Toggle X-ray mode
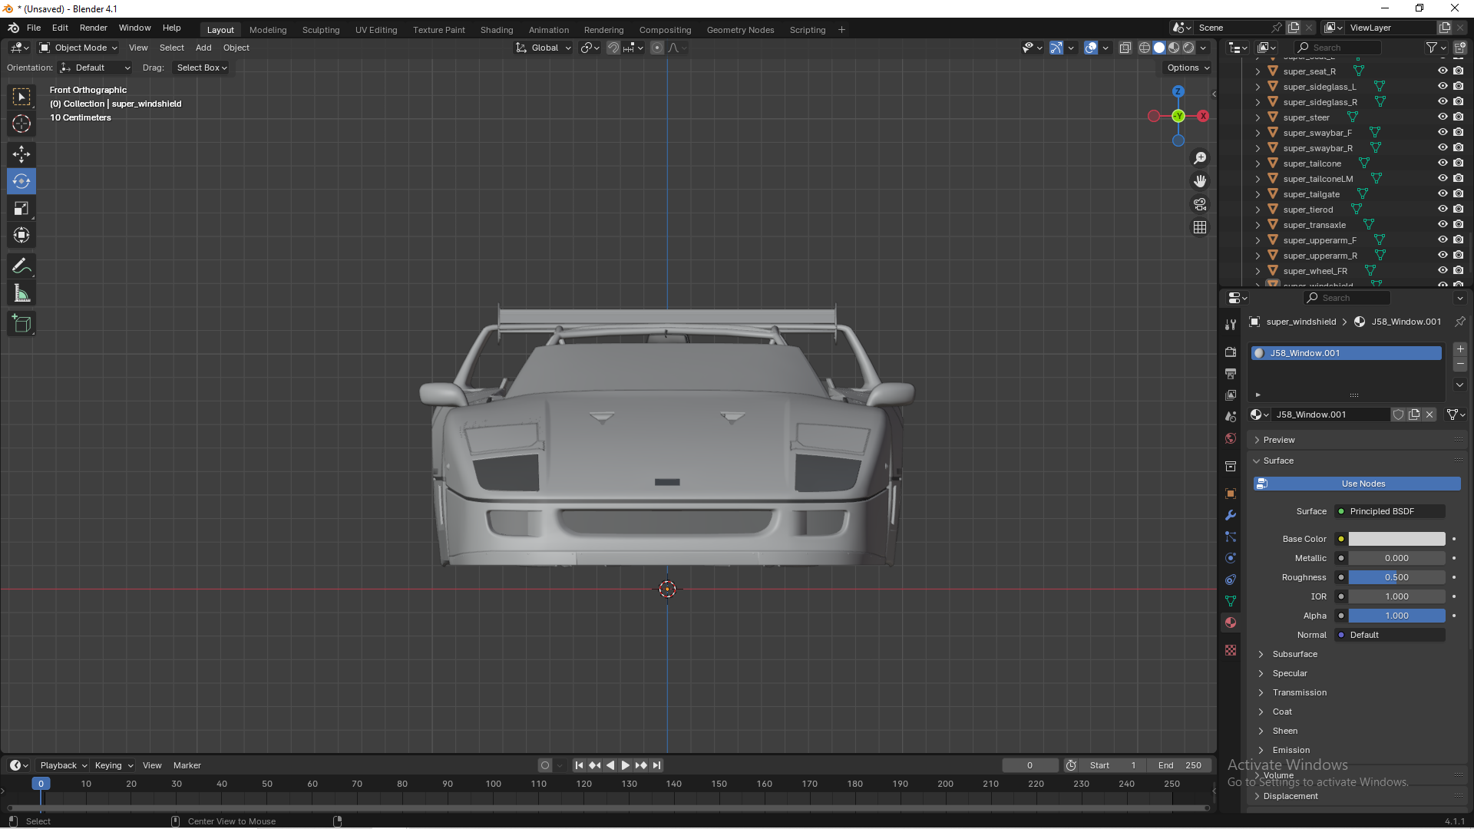This screenshot has height=829, width=1474. tap(1125, 48)
